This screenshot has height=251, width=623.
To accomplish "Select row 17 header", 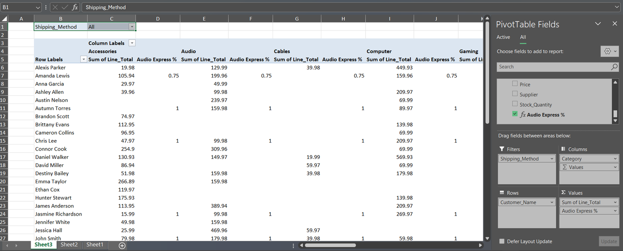I will coord(3,157).
